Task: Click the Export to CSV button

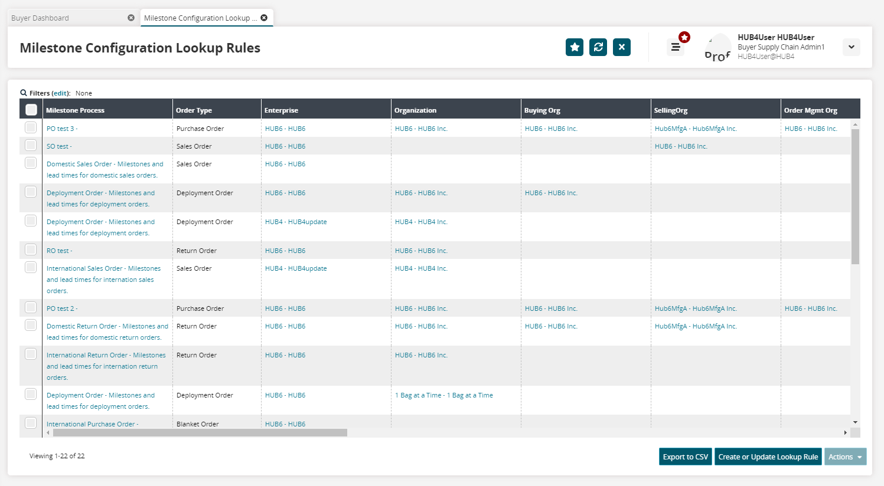Action: click(685, 457)
